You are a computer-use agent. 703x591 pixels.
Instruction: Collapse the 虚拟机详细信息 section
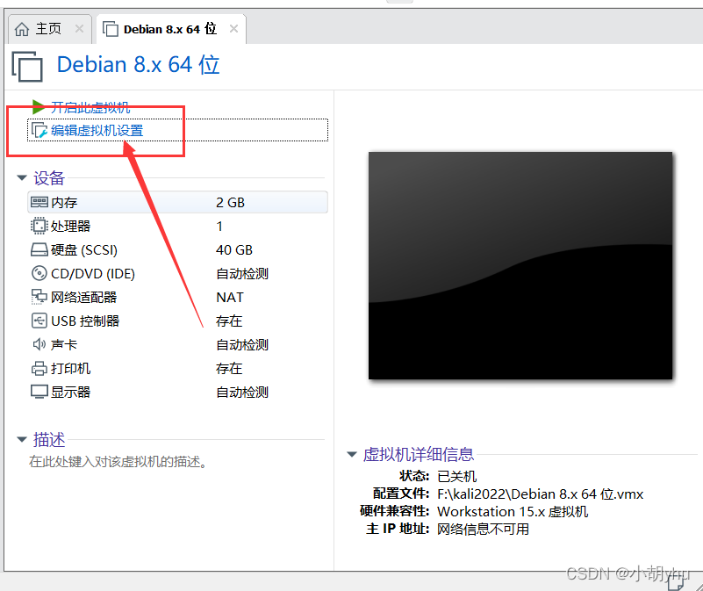click(352, 454)
